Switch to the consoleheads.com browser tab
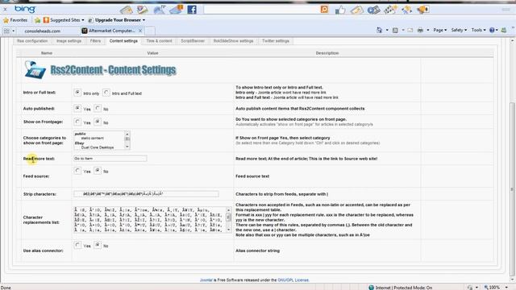 pyautogui.click(x=42, y=31)
